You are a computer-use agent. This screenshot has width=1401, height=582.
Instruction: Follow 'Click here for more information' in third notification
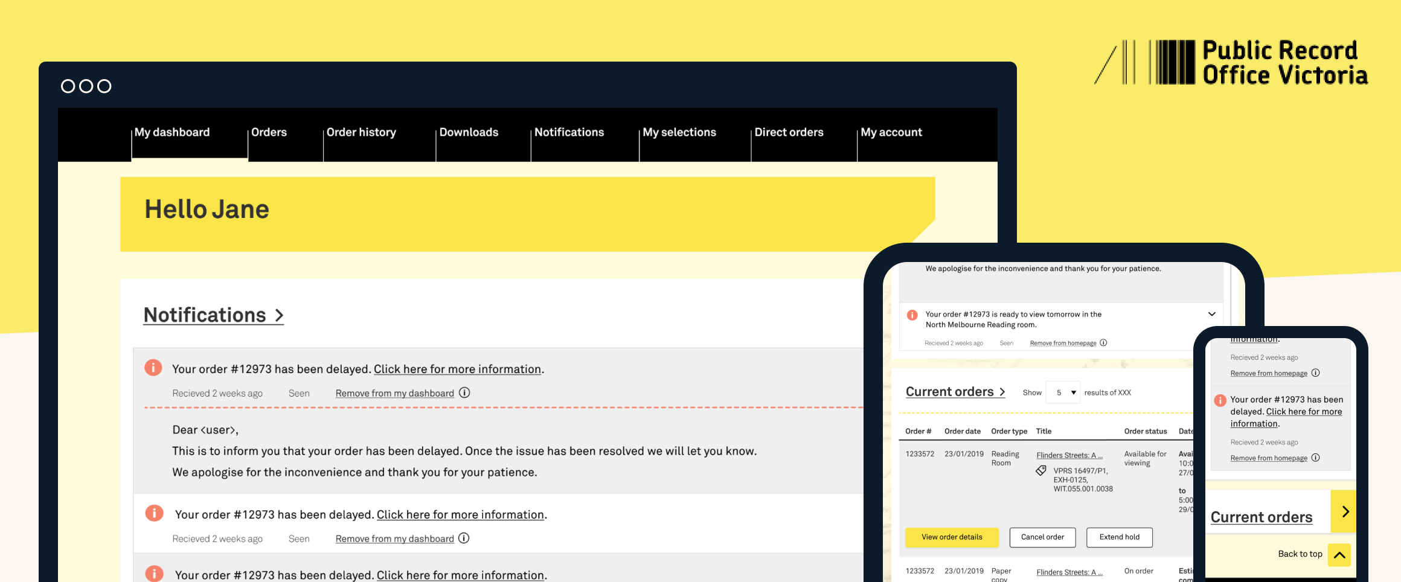(x=460, y=575)
